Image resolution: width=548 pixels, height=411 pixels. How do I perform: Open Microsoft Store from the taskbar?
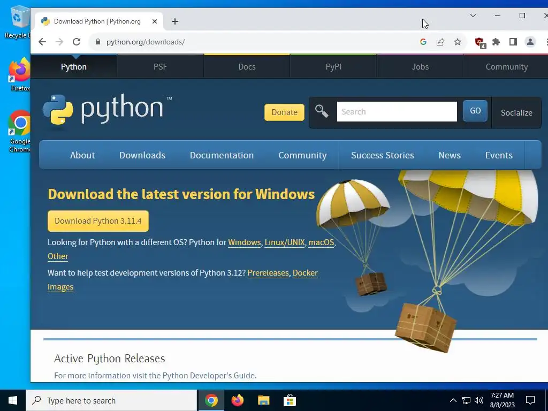(x=290, y=400)
